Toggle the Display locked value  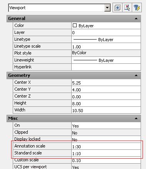point(106,139)
